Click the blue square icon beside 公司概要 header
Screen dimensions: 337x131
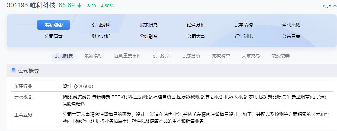point(14,70)
